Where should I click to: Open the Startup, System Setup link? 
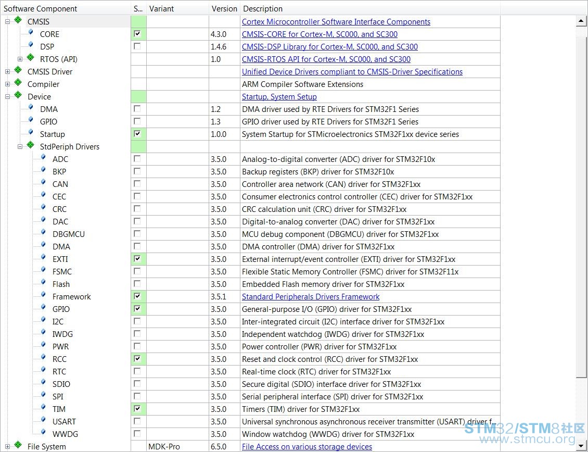[x=279, y=97]
